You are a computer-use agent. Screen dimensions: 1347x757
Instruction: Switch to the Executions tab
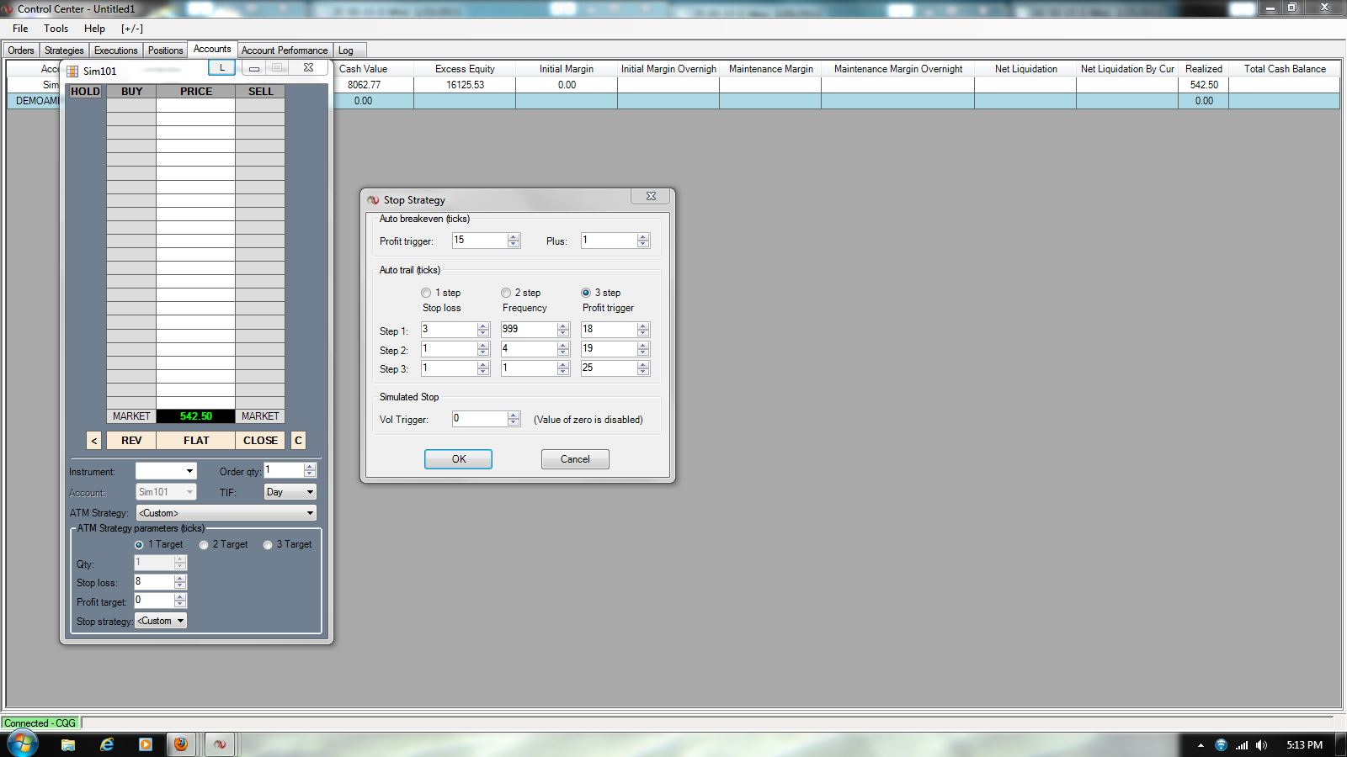116,50
